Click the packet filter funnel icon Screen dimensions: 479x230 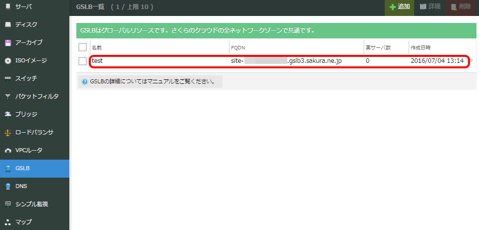pos(8,96)
